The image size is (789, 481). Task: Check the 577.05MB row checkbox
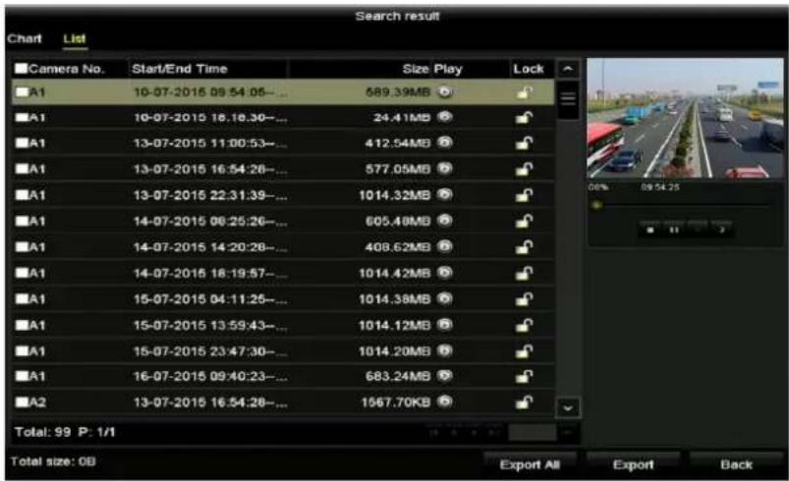pos(22,169)
